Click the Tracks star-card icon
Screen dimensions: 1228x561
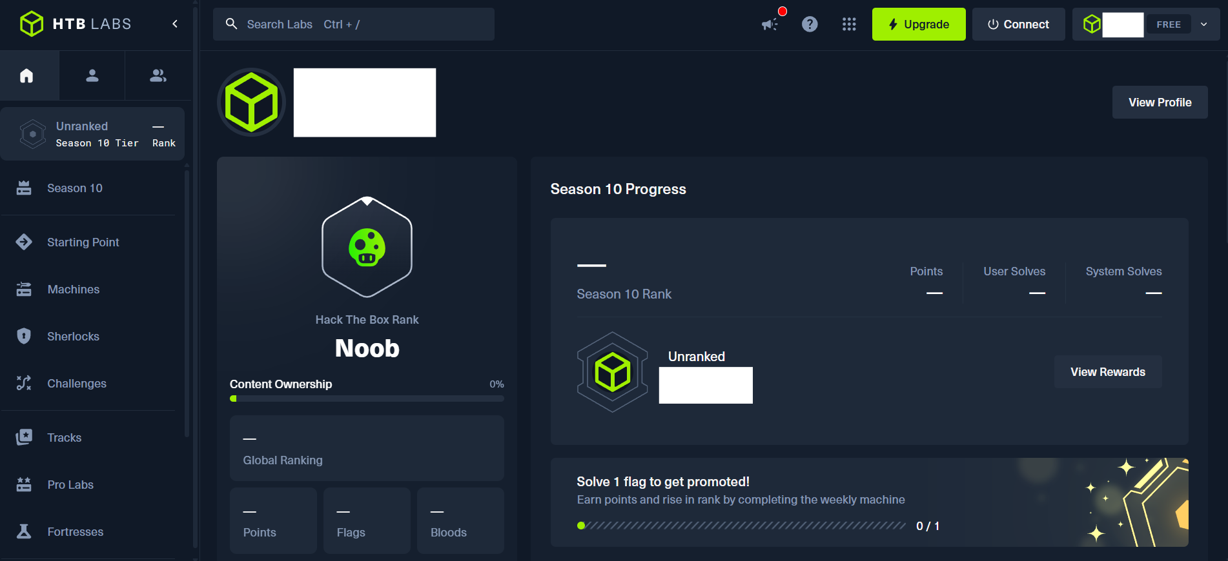point(24,437)
